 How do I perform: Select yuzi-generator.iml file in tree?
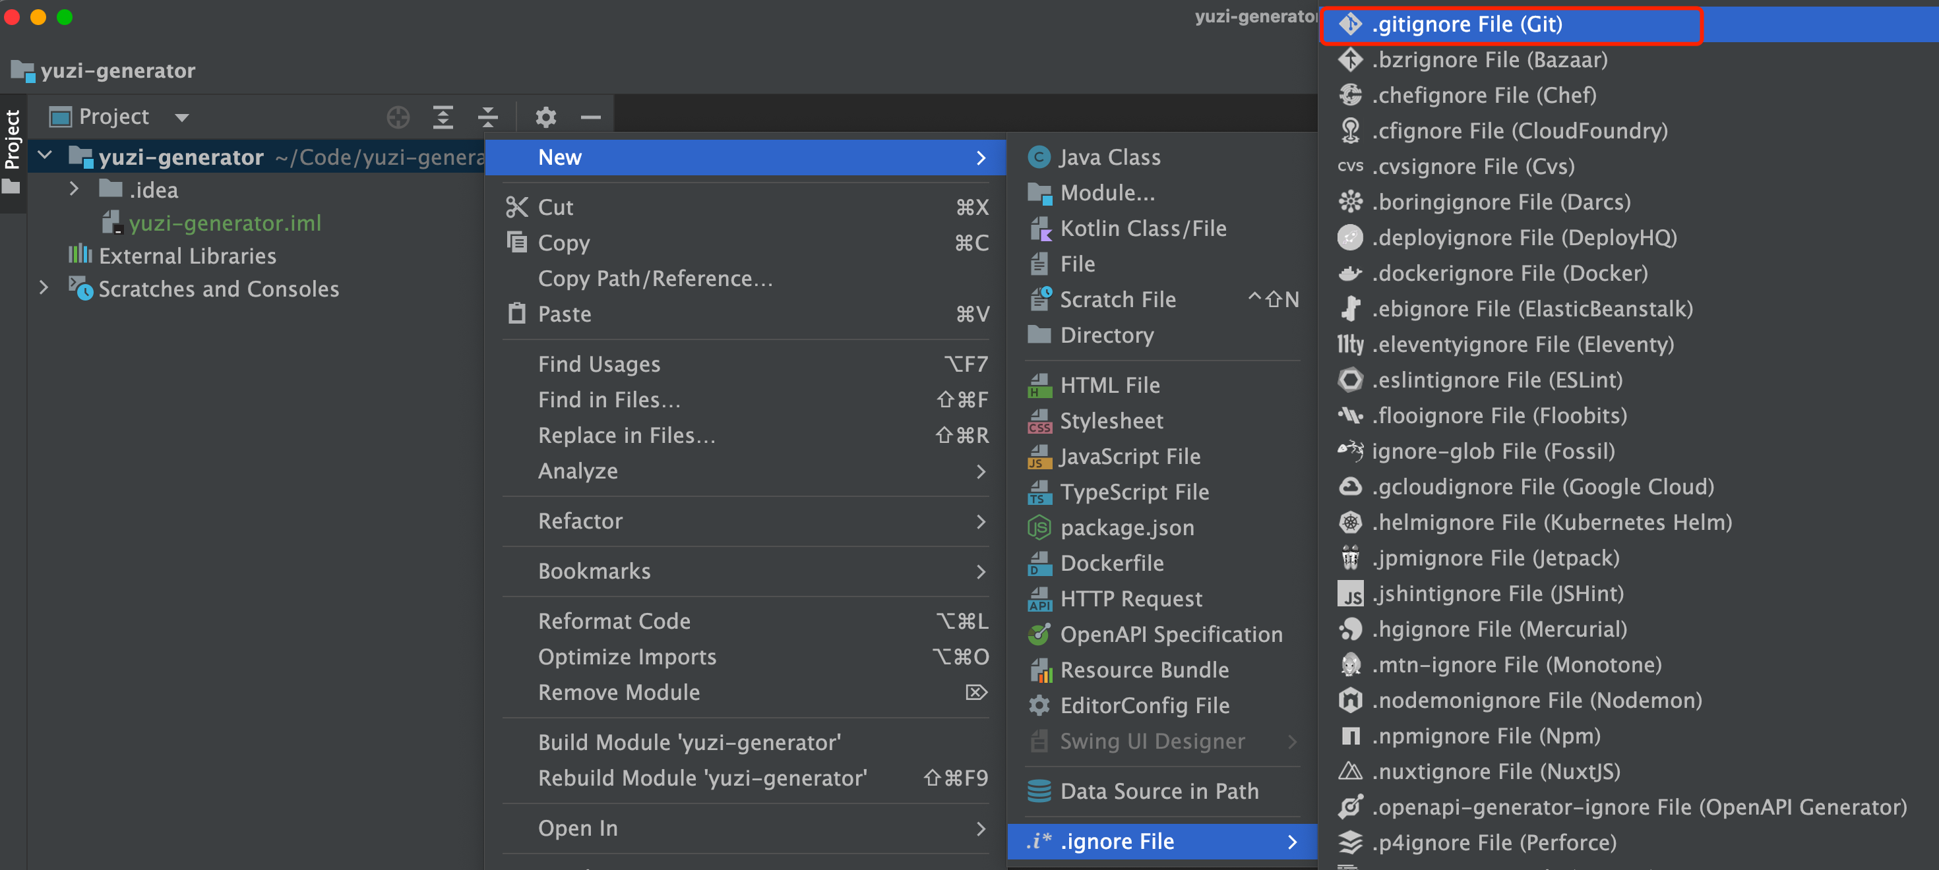click(224, 223)
